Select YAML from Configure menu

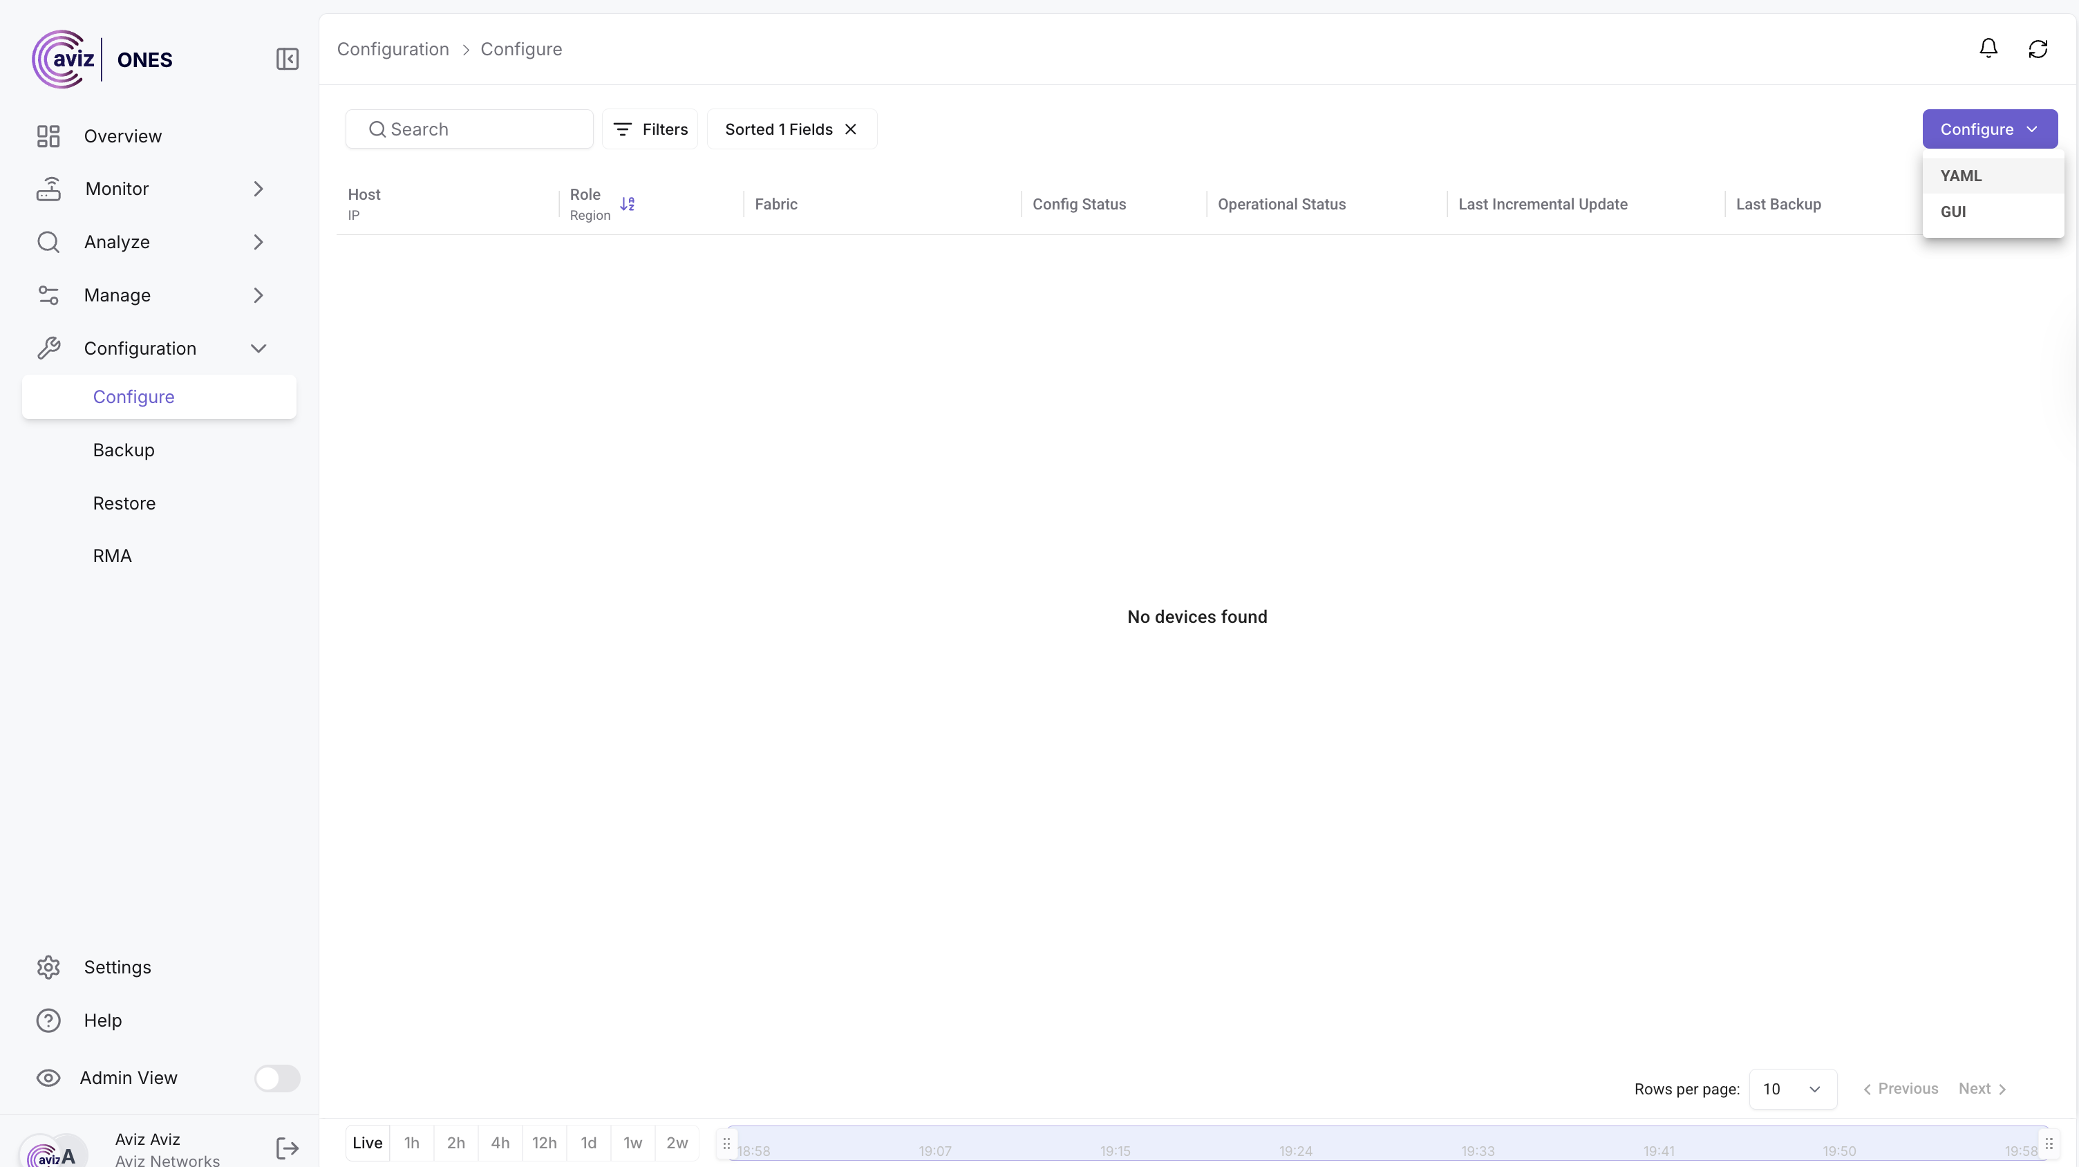1960,175
